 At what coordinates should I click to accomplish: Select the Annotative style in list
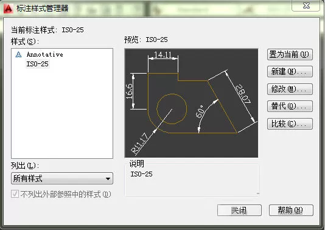pos(45,55)
